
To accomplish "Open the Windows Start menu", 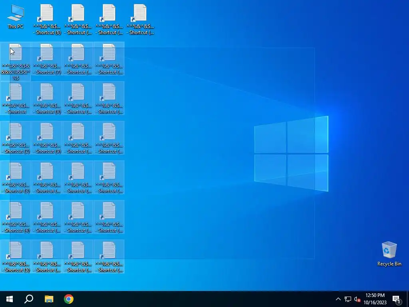I will 10,299.
